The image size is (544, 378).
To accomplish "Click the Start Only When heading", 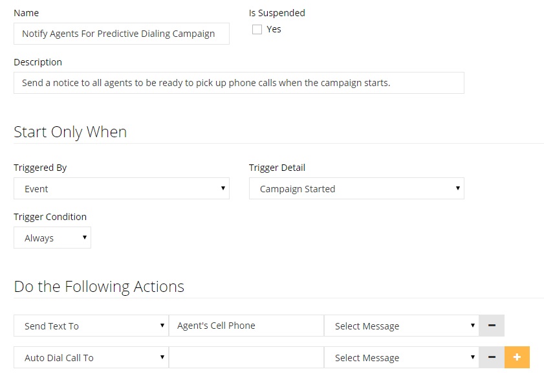I will [70, 132].
